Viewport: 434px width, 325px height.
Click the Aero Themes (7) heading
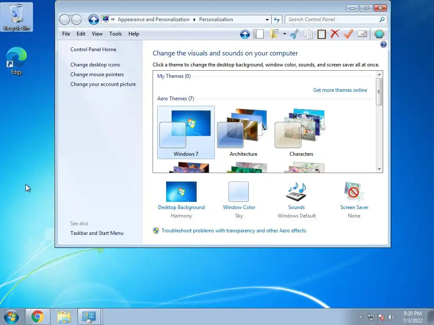[175, 99]
